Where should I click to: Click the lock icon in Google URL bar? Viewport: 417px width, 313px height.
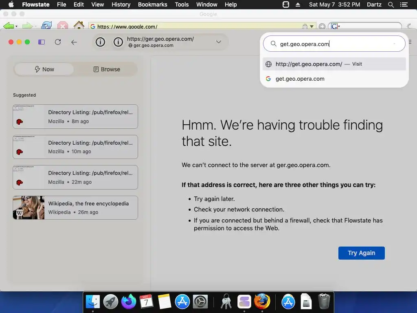tap(305, 26)
